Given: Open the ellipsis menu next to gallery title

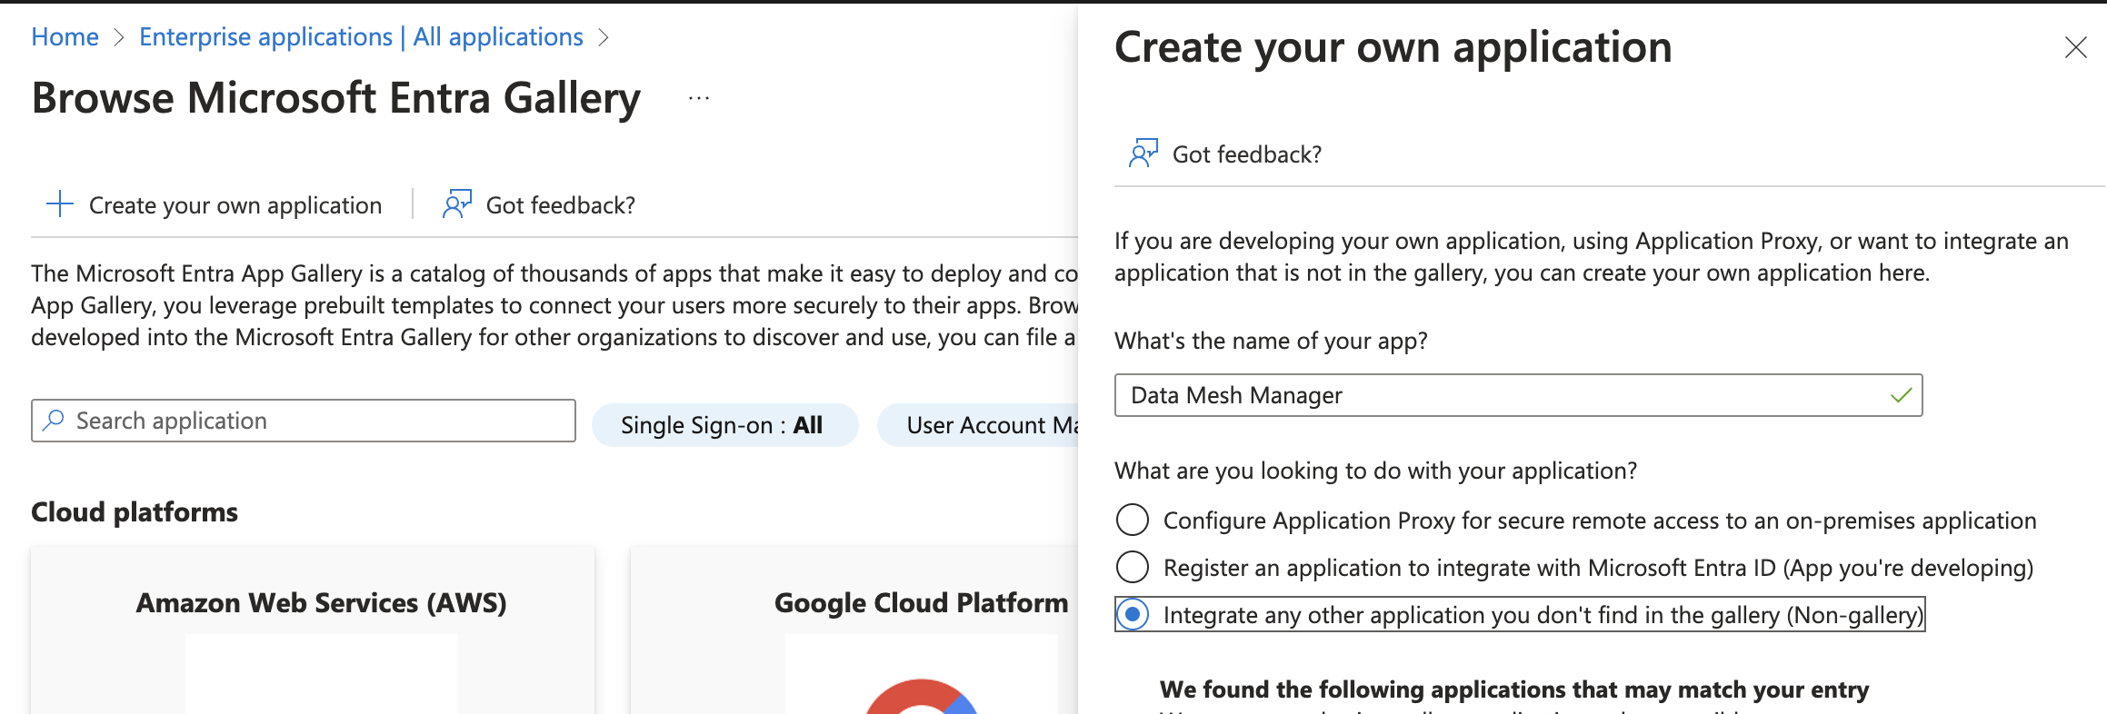Looking at the screenshot, I should coord(698,98).
